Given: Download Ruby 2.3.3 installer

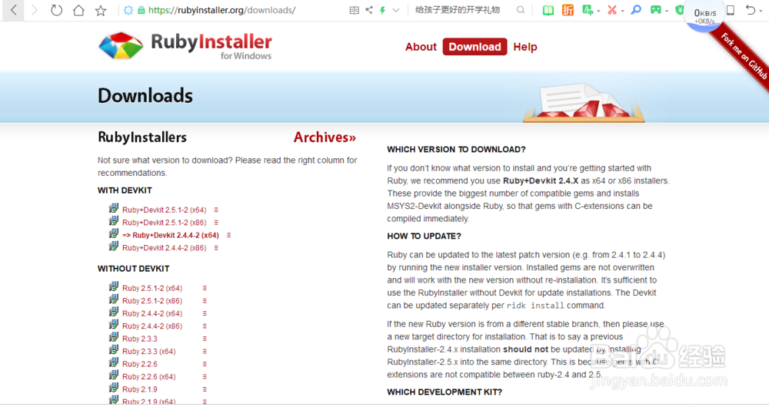Looking at the screenshot, I should click(140, 339).
